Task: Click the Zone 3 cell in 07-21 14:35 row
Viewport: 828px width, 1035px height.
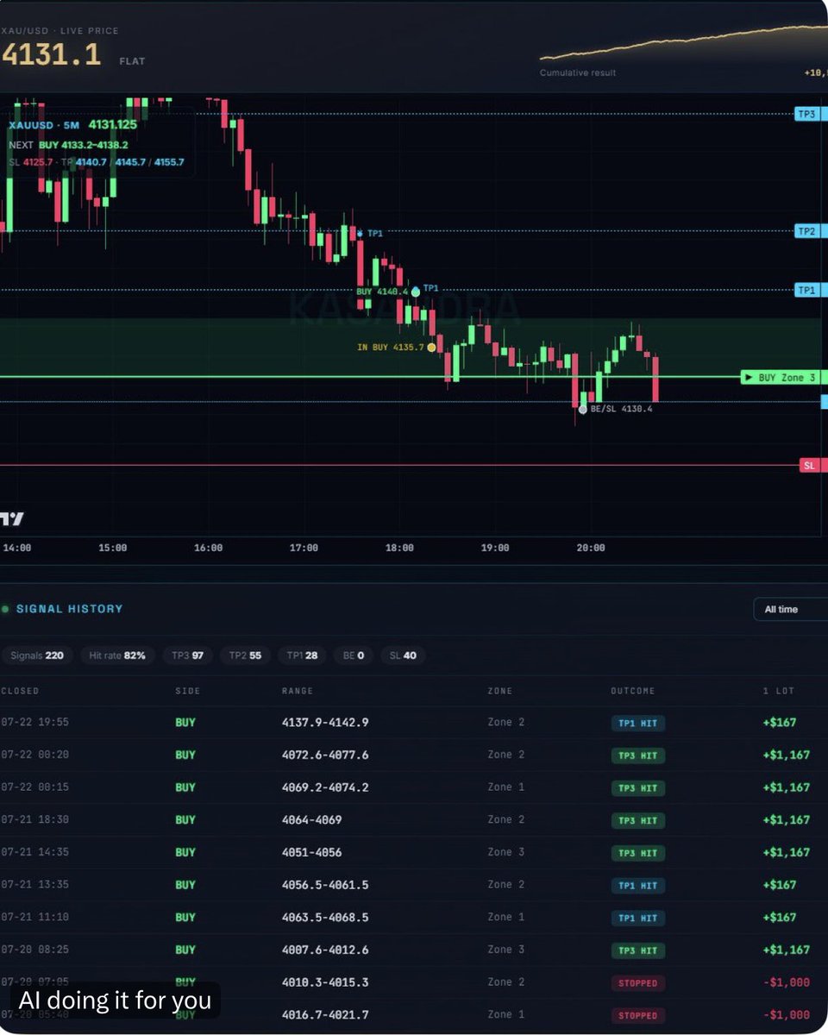Action: 505,852
